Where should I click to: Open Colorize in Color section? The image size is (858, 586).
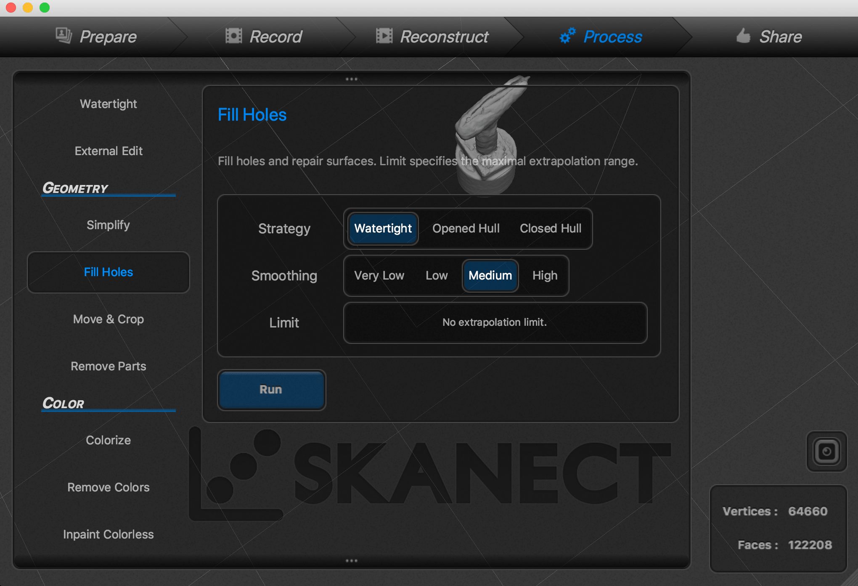(x=109, y=440)
